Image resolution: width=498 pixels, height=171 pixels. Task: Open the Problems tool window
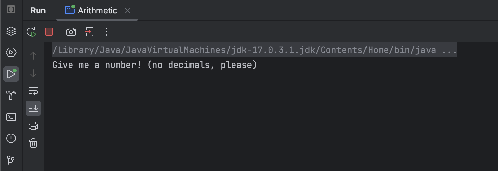tap(11, 138)
